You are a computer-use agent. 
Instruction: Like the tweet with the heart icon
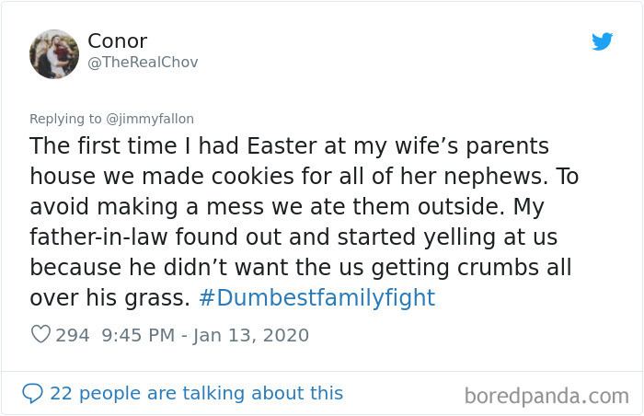pos(40,335)
